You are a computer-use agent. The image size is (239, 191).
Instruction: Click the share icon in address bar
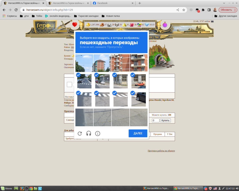pyautogui.click(x=178, y=10)
